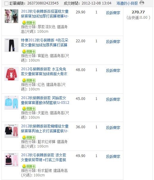Image resolution: width=154 pixels, height=180 pixels.
Task: Click the 保障卡 badge under the flower leggings item
Action: pyautogui.click(x=29, y=51)
